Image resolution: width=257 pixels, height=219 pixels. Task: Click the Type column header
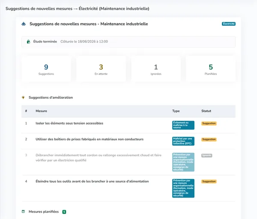click(x=176, y=111)
